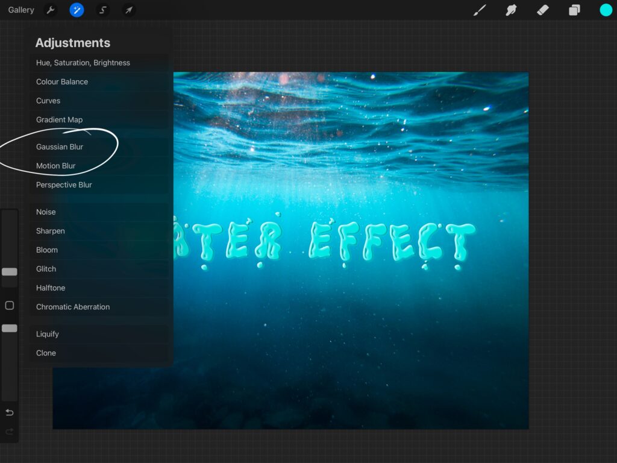
Task: Activate the Transform arrow tool
Action: 128,10
